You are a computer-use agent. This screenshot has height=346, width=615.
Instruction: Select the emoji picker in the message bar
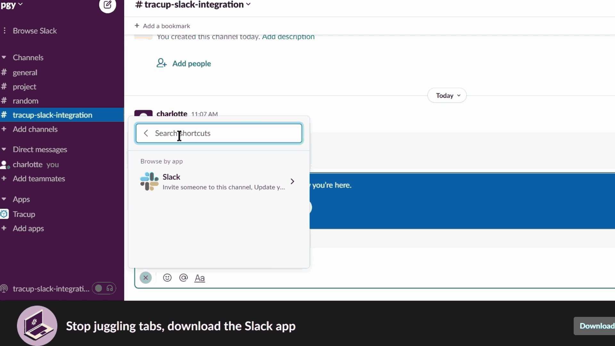pos(167,277)
